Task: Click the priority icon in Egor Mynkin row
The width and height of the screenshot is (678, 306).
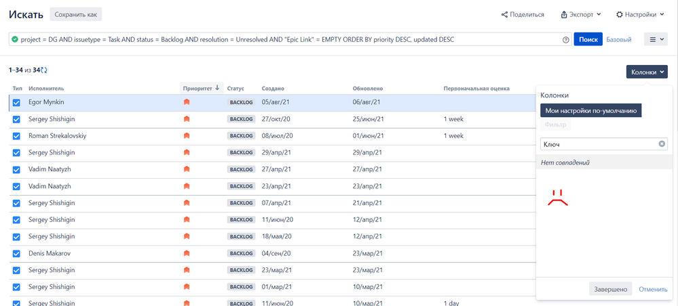Action: [x=187, y=102]
